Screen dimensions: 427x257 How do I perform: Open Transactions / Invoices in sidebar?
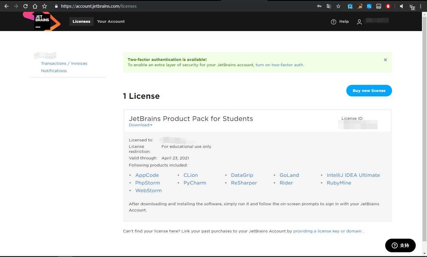[x=64, y=64]
